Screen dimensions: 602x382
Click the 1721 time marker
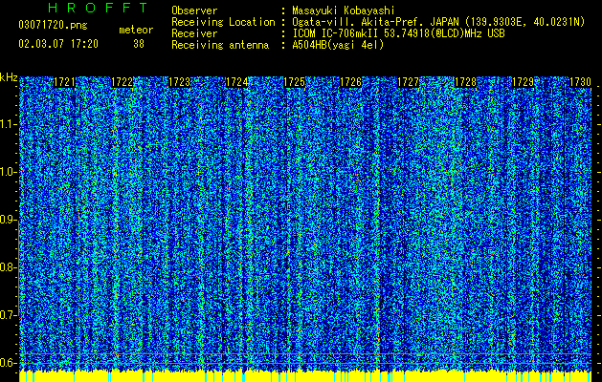[x=64, y=82]
